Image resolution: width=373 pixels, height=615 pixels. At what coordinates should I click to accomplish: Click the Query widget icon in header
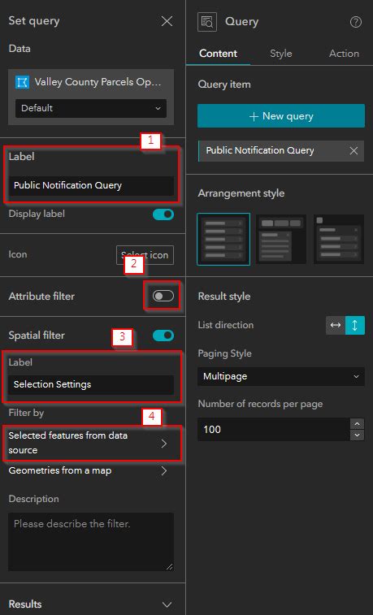pyautogui.click(x=206, y=22)
